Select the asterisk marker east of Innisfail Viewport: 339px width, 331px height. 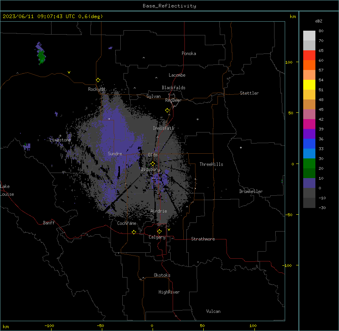coord(197,119)
